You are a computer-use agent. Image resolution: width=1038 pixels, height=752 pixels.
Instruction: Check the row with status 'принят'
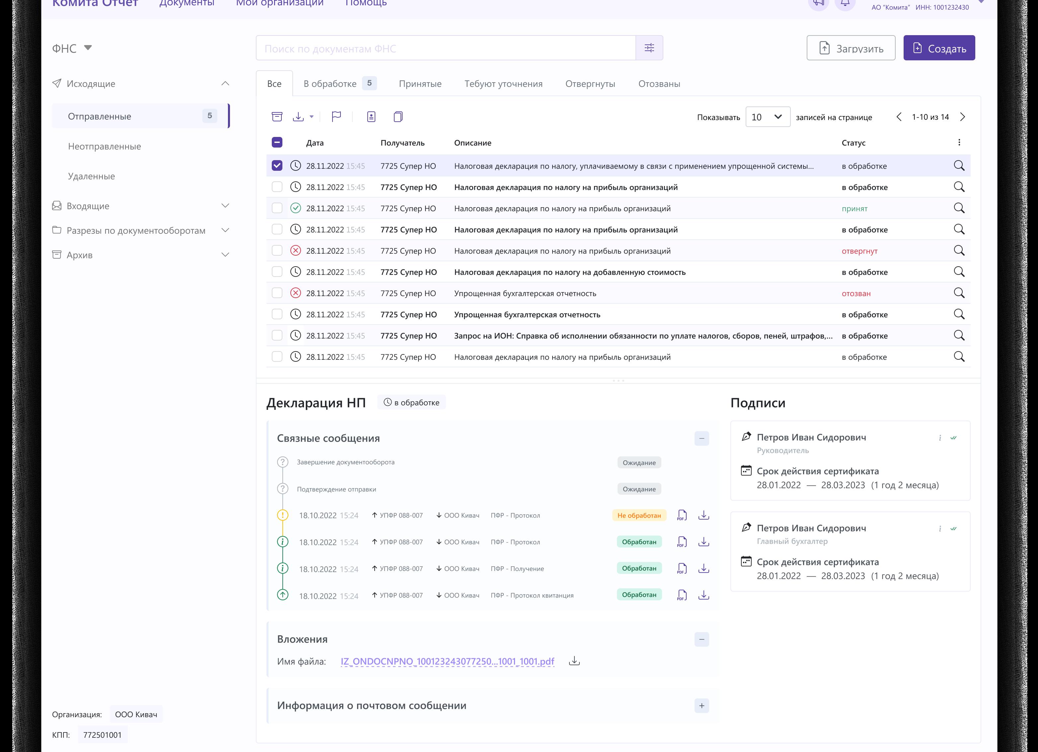click(x=277, y=208)
